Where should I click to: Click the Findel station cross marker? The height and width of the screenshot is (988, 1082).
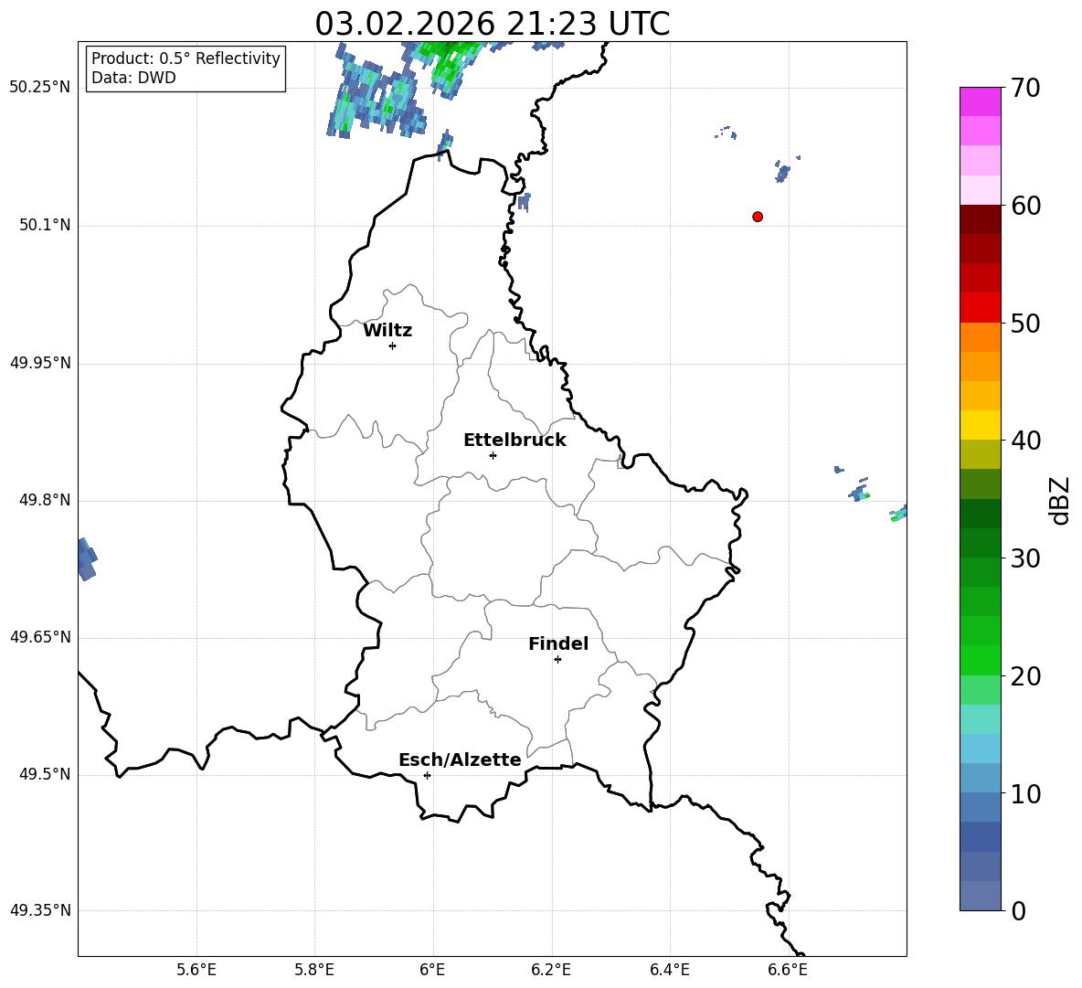click(x=557, y=659)
